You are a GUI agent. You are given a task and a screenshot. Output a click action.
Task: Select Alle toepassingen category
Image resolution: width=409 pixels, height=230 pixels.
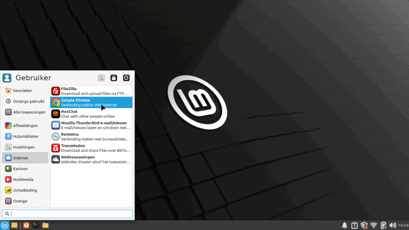pos(25,112)
